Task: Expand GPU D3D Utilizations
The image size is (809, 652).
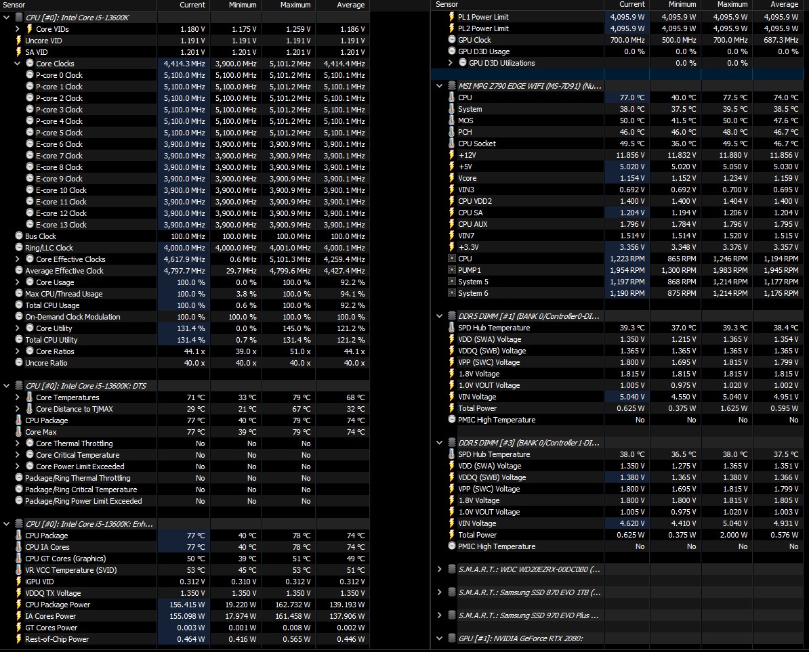Action: pyautogui.click(x=451, y=63)
